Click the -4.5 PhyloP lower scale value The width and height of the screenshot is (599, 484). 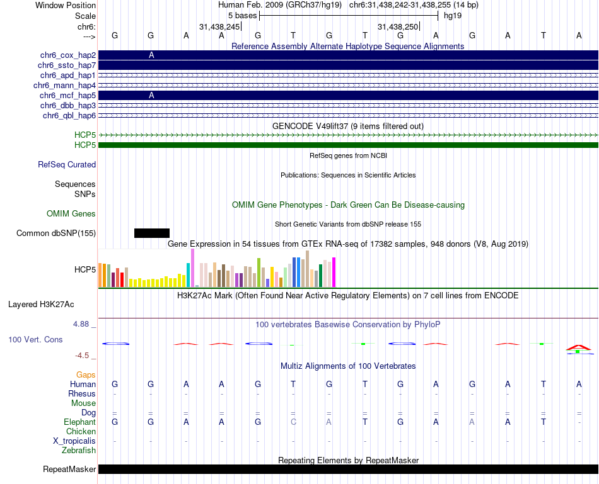pyautogui.click(x=82, y=356)
